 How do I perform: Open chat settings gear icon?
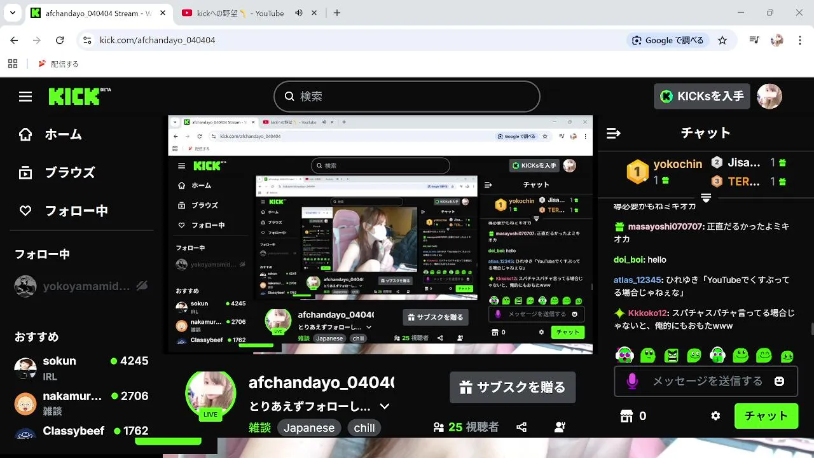[x=716, y=416]
